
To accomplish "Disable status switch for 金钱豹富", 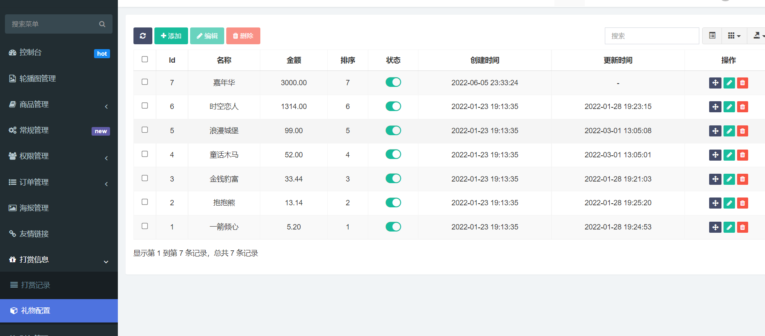I will click(x=393, y=179).
